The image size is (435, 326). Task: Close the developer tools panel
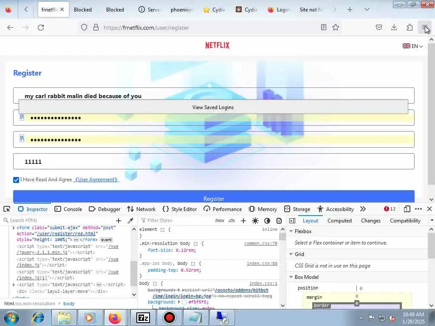(x=429, y=209)
